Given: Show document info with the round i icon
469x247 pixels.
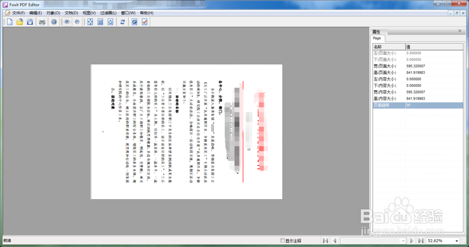Looking at the screenshot, I should pyautogui.click(x=54, y=22).
